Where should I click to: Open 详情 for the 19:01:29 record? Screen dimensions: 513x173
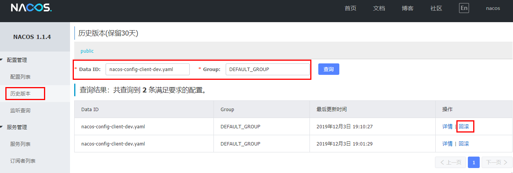coord(447,144)
